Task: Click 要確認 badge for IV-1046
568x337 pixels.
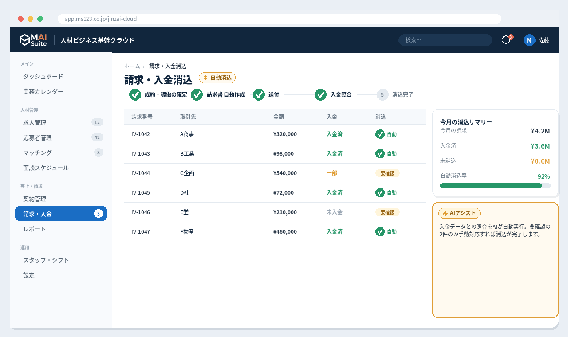Action: click(387, 212)
